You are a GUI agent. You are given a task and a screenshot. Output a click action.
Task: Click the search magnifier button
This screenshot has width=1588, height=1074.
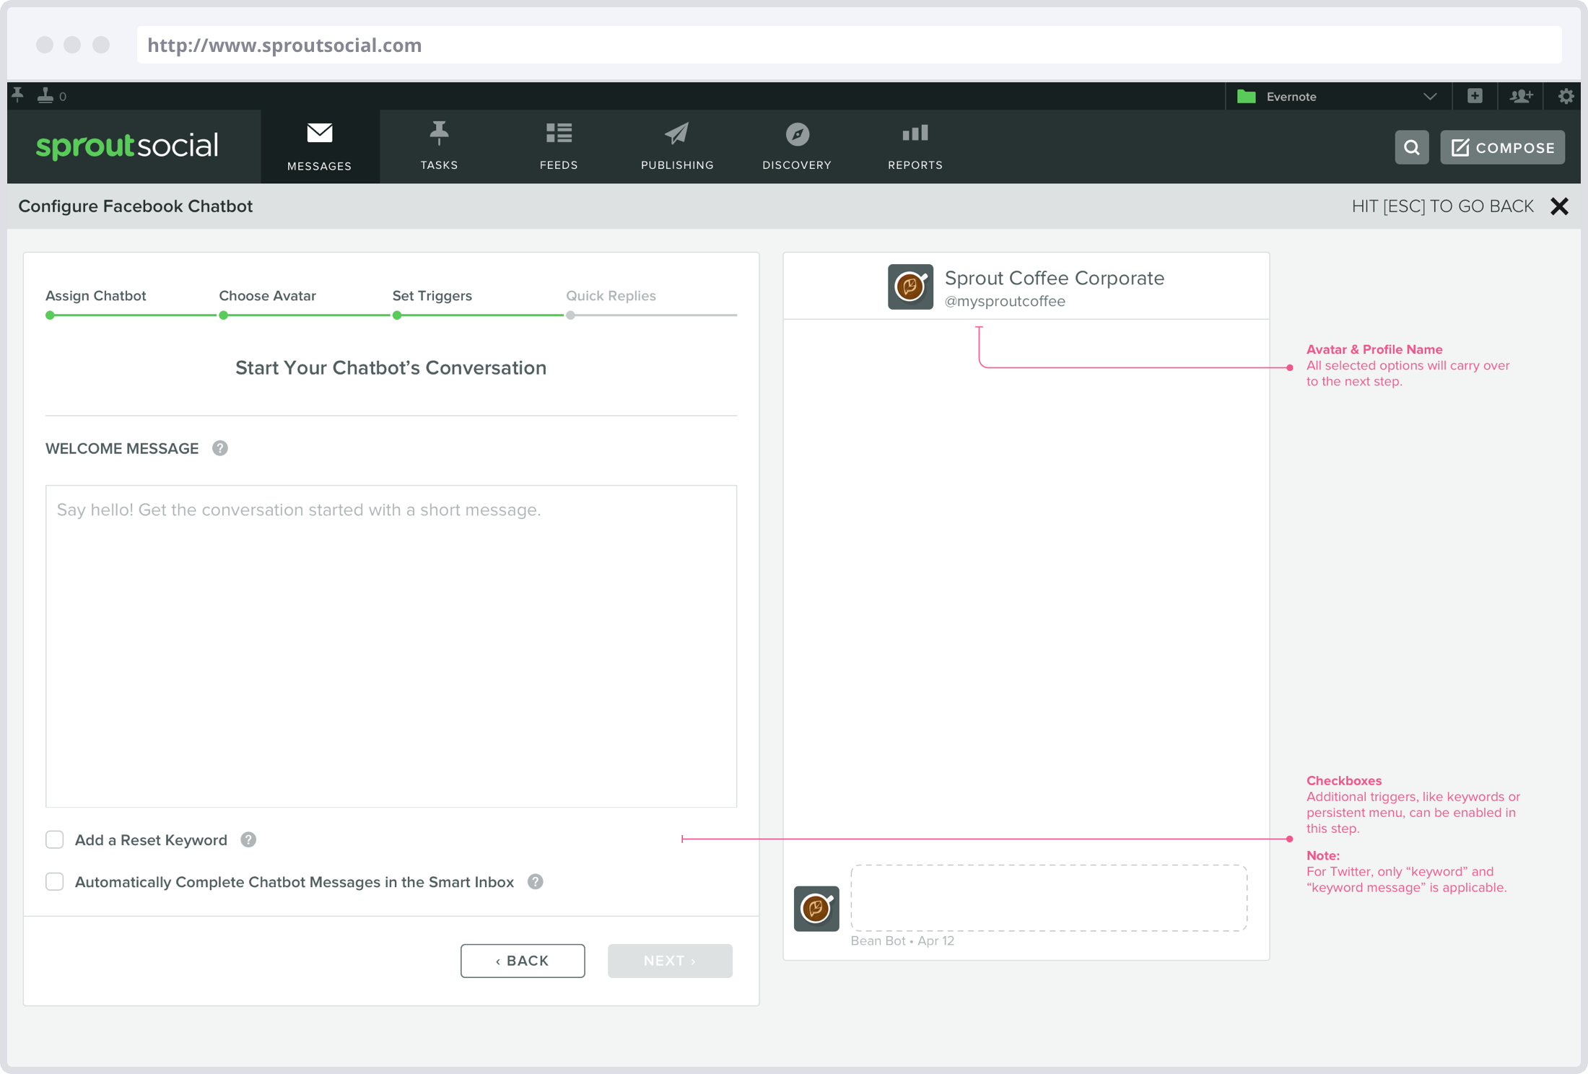1412,147
